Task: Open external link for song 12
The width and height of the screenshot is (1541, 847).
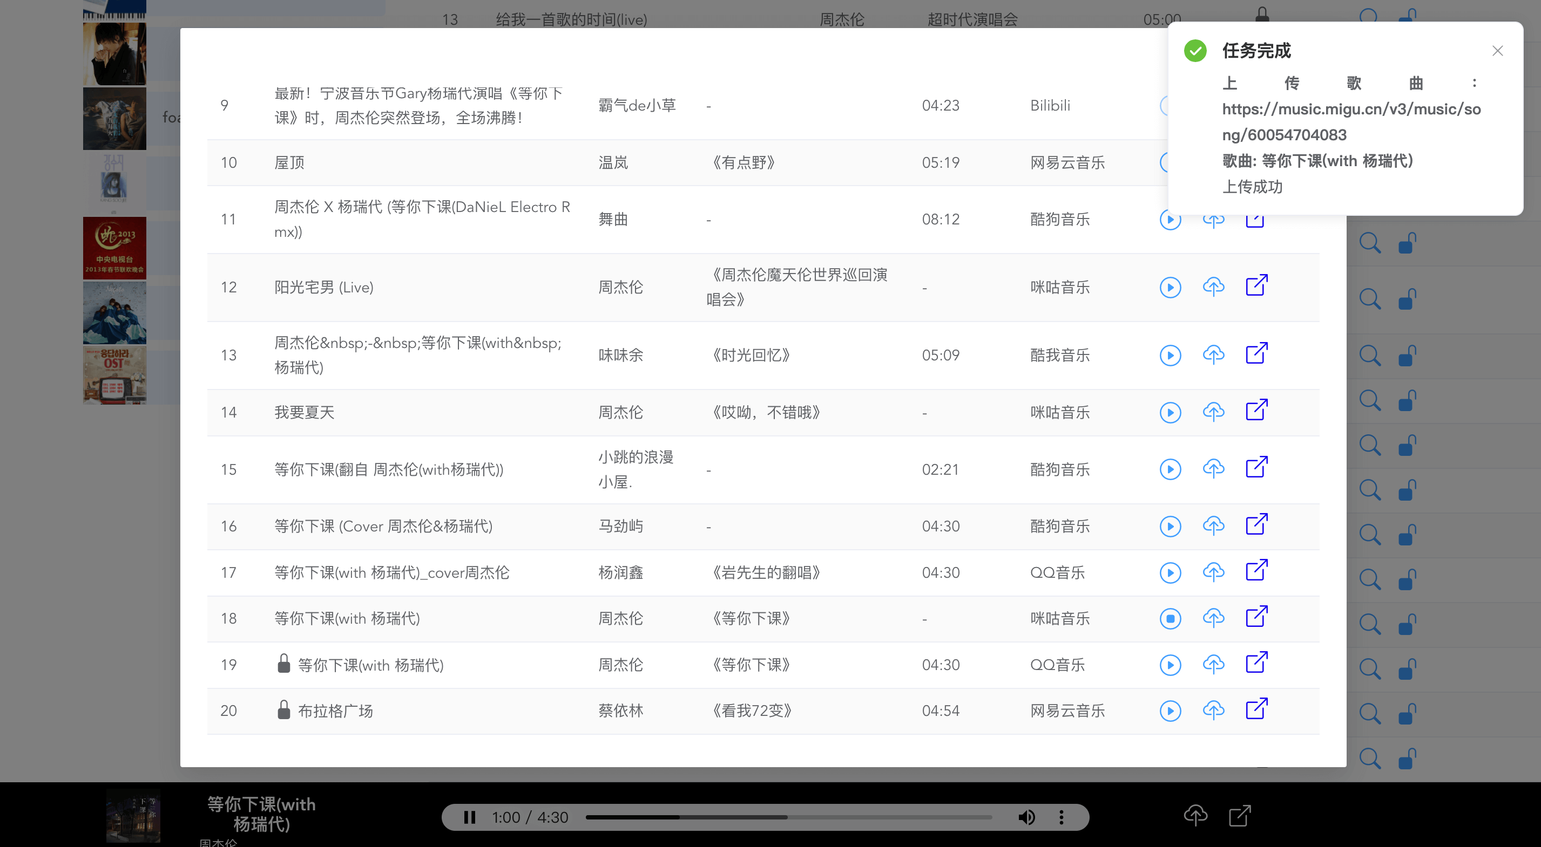Action: pyautogui.click(x=1256, y=286)
